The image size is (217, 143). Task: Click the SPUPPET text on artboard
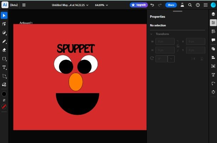pos(76,48)
